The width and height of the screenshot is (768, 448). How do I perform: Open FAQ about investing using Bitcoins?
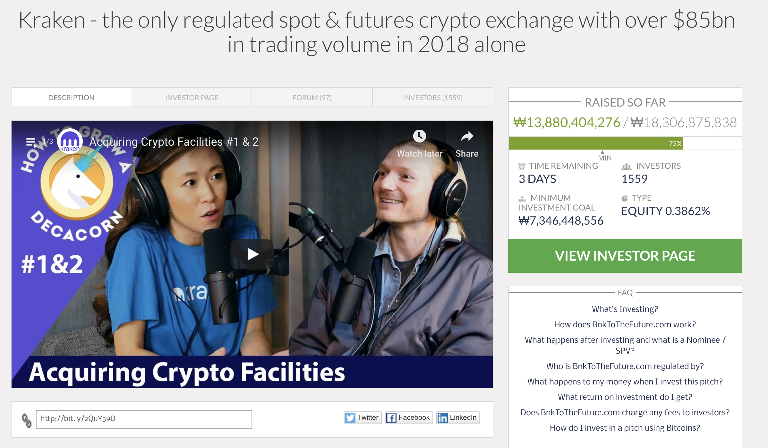point(625,428)
